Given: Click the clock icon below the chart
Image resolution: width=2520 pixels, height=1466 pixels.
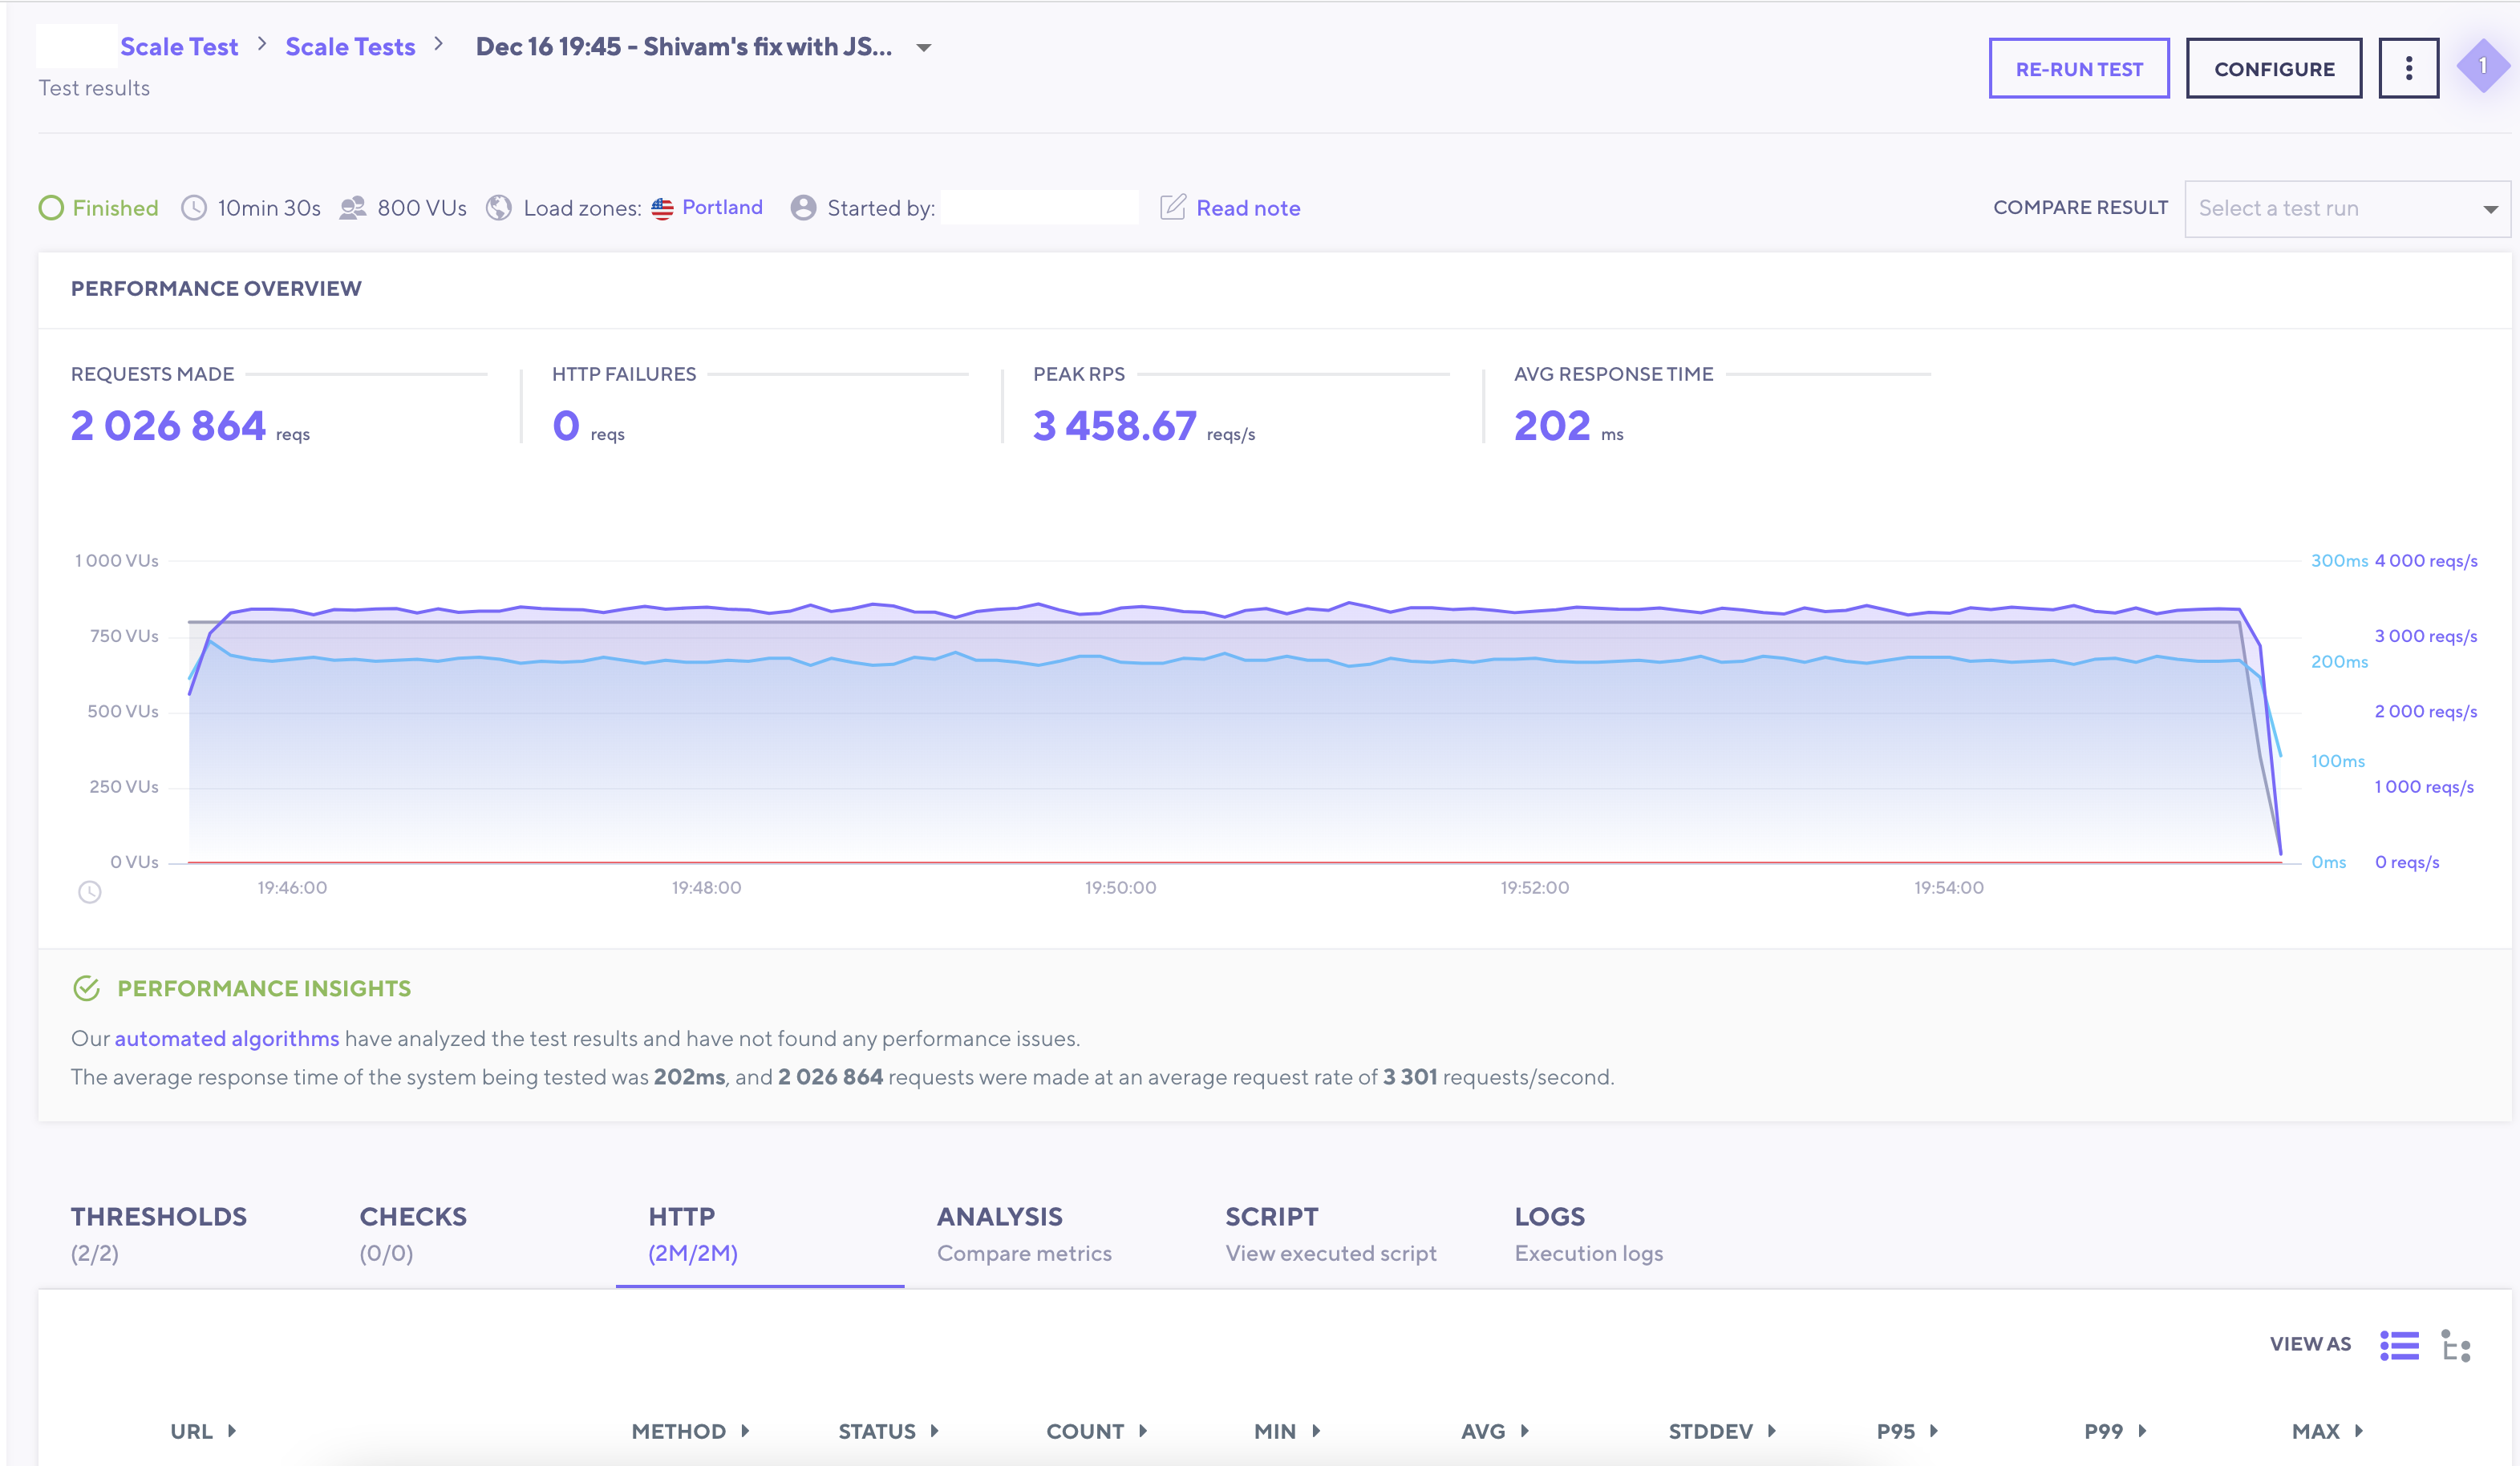Looking at the screenshot, I should 90,891.
